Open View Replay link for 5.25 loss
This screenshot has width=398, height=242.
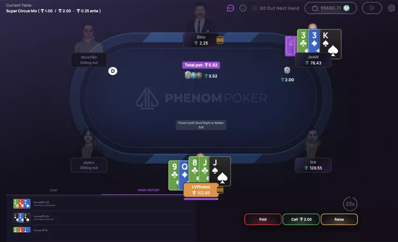point(39,220)
